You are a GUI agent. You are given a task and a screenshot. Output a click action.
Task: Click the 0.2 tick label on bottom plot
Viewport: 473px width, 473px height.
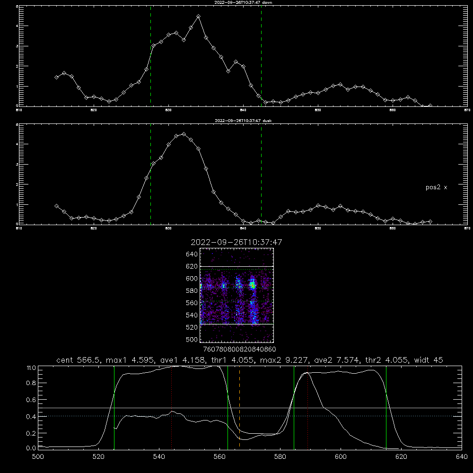coord(31,433)
